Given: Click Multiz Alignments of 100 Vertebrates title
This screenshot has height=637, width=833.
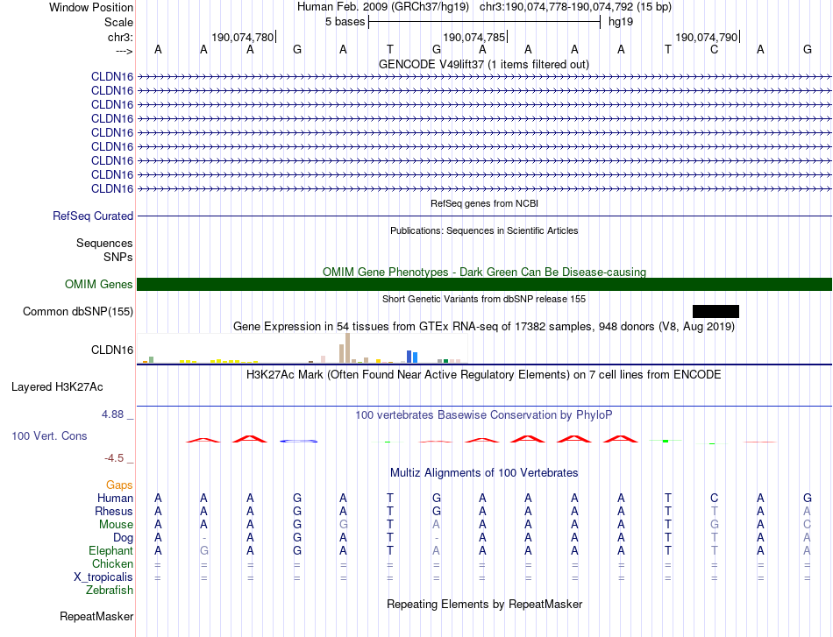Looking at the screenshot, I should pyautogui.click(x=484, y=472).
